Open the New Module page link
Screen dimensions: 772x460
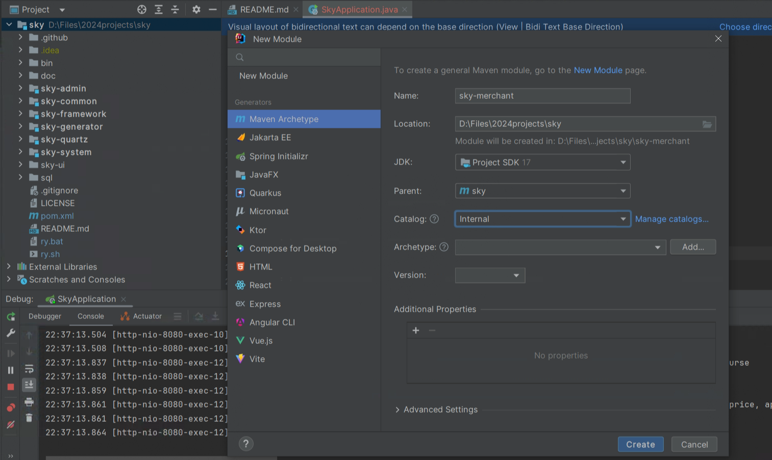pos(598,70)
